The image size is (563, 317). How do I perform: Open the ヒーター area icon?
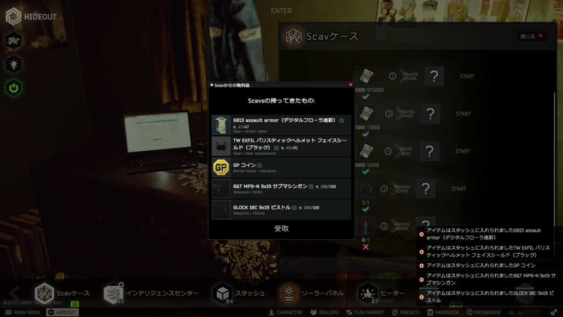point(368,293)
